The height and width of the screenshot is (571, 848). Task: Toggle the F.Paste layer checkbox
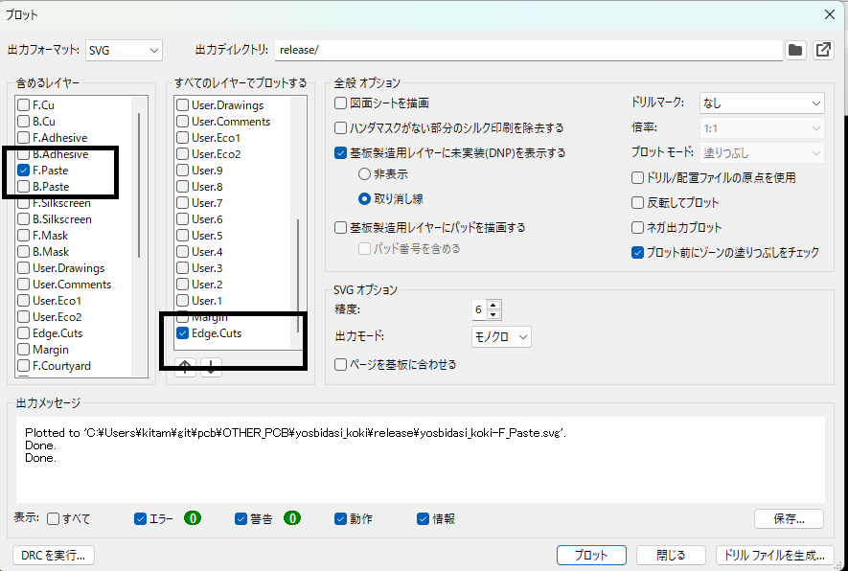click(24, 171)
